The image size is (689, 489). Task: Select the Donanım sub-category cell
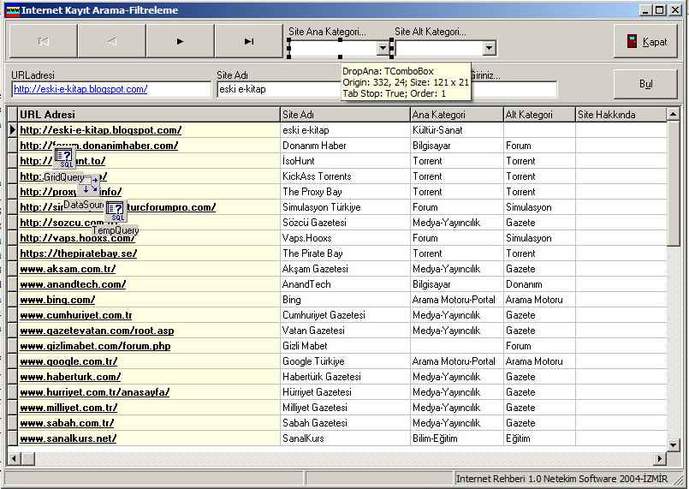coord(539,284)
